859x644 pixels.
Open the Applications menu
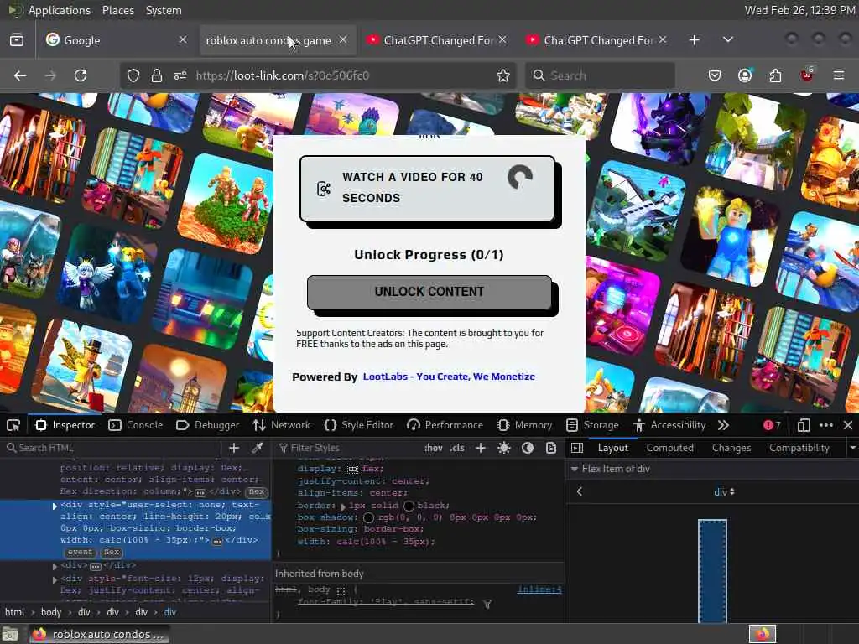click(60, 10)
